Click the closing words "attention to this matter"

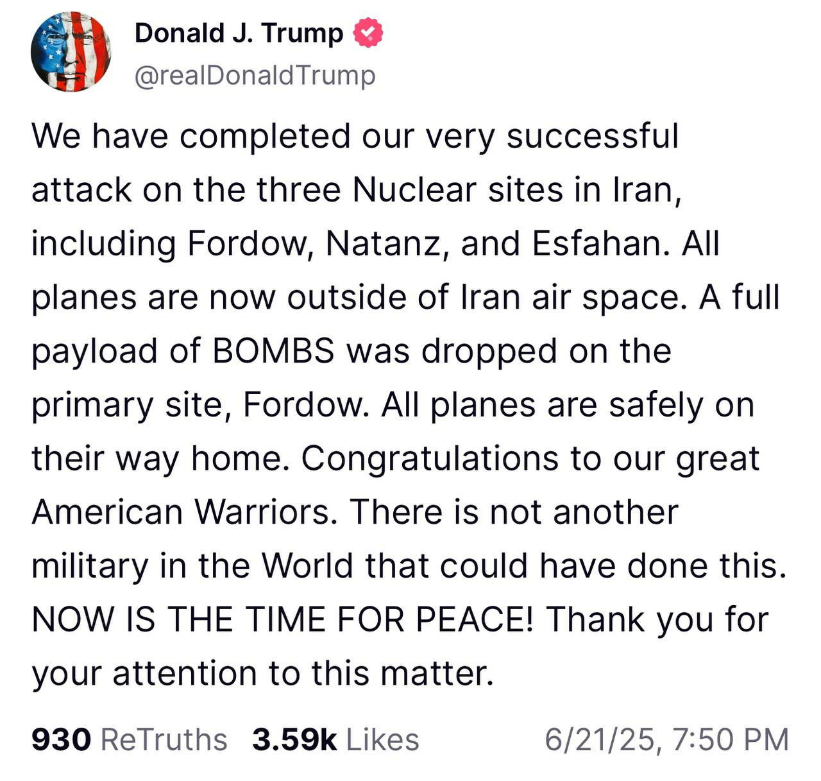coord(303,673)
